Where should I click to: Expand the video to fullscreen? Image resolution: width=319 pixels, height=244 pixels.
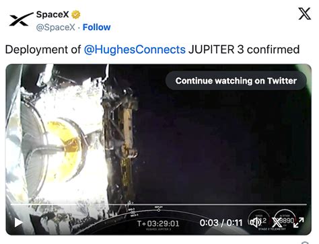point(299,222)
